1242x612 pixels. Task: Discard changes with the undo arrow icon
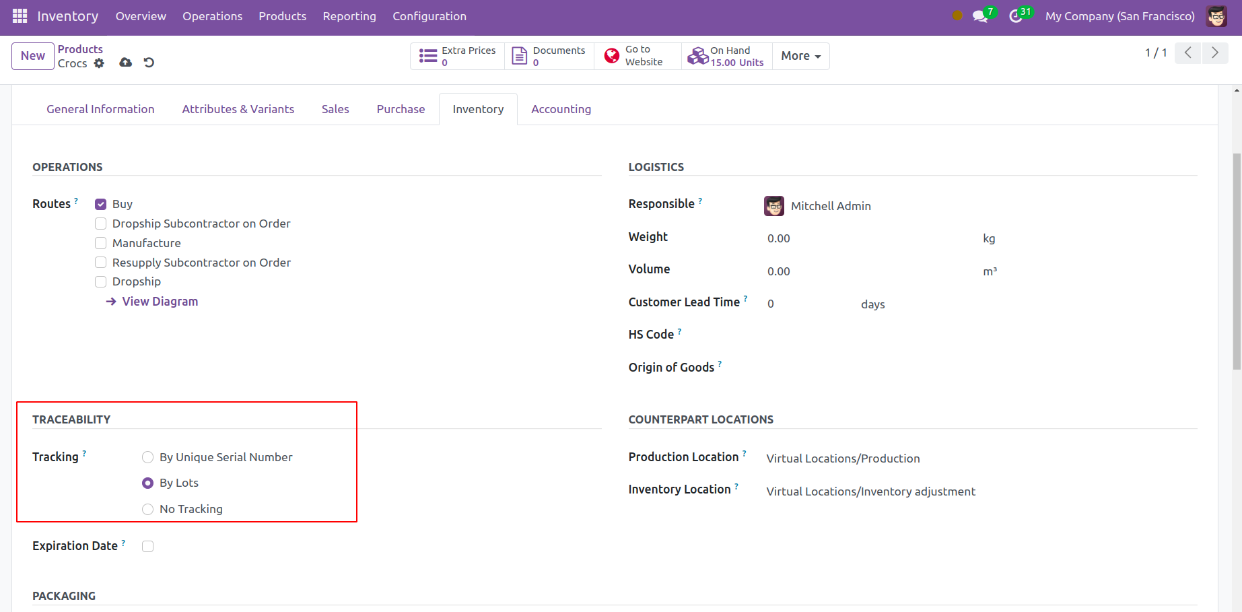click(x=149, y=63)
